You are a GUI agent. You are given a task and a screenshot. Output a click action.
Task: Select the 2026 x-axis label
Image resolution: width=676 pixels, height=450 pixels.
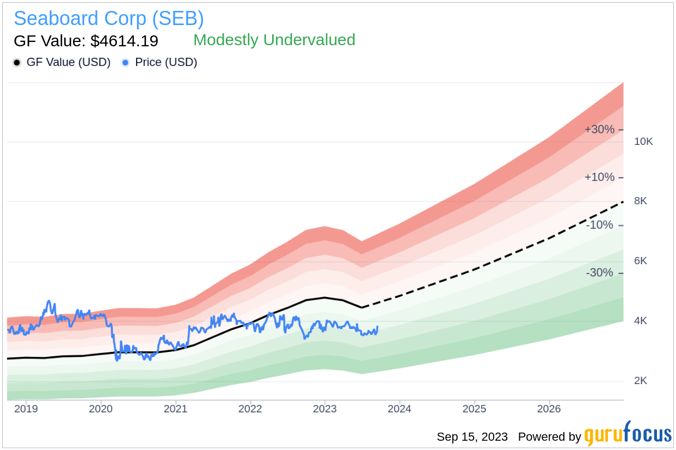[549, 408]
